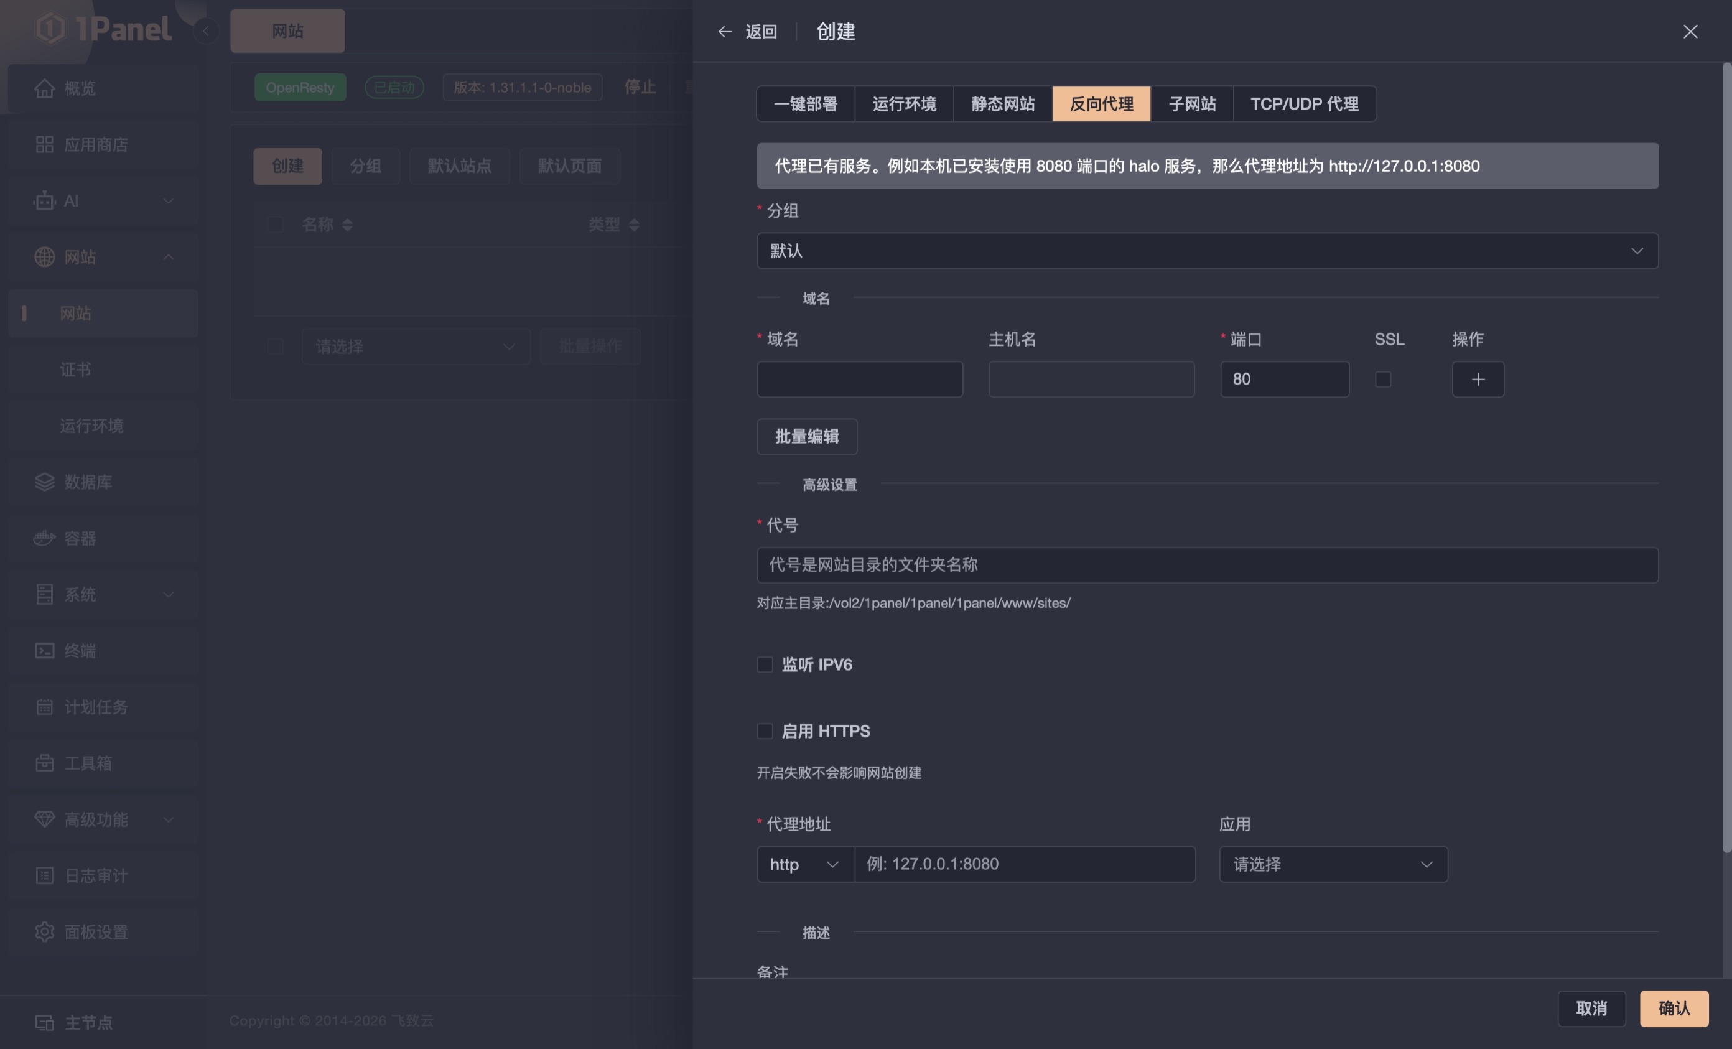Screen dimensions: 1732x1049
Task: Collapse sidebar with the chevron near logo
Action: (206, 31)
